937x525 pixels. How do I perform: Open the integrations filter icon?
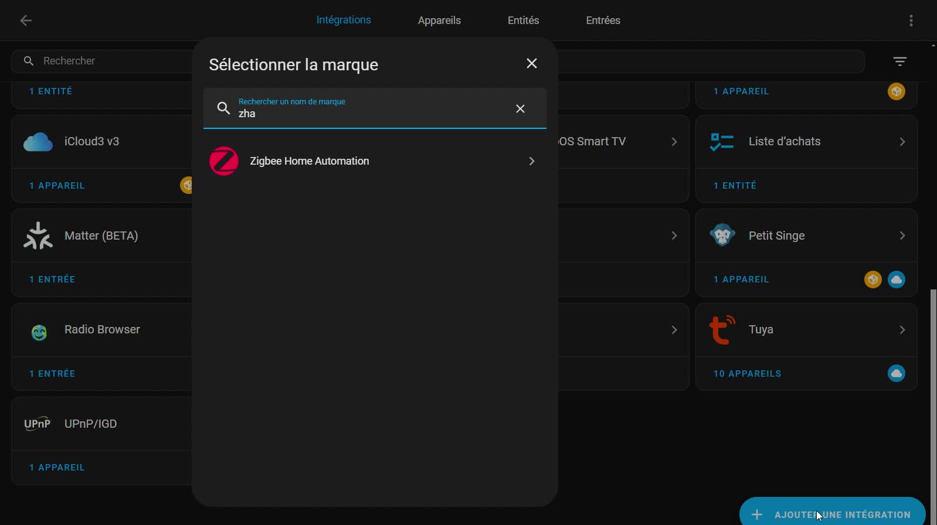tap(899, 61)
